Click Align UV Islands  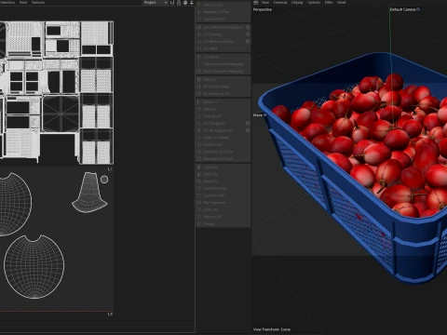point(223,138)
